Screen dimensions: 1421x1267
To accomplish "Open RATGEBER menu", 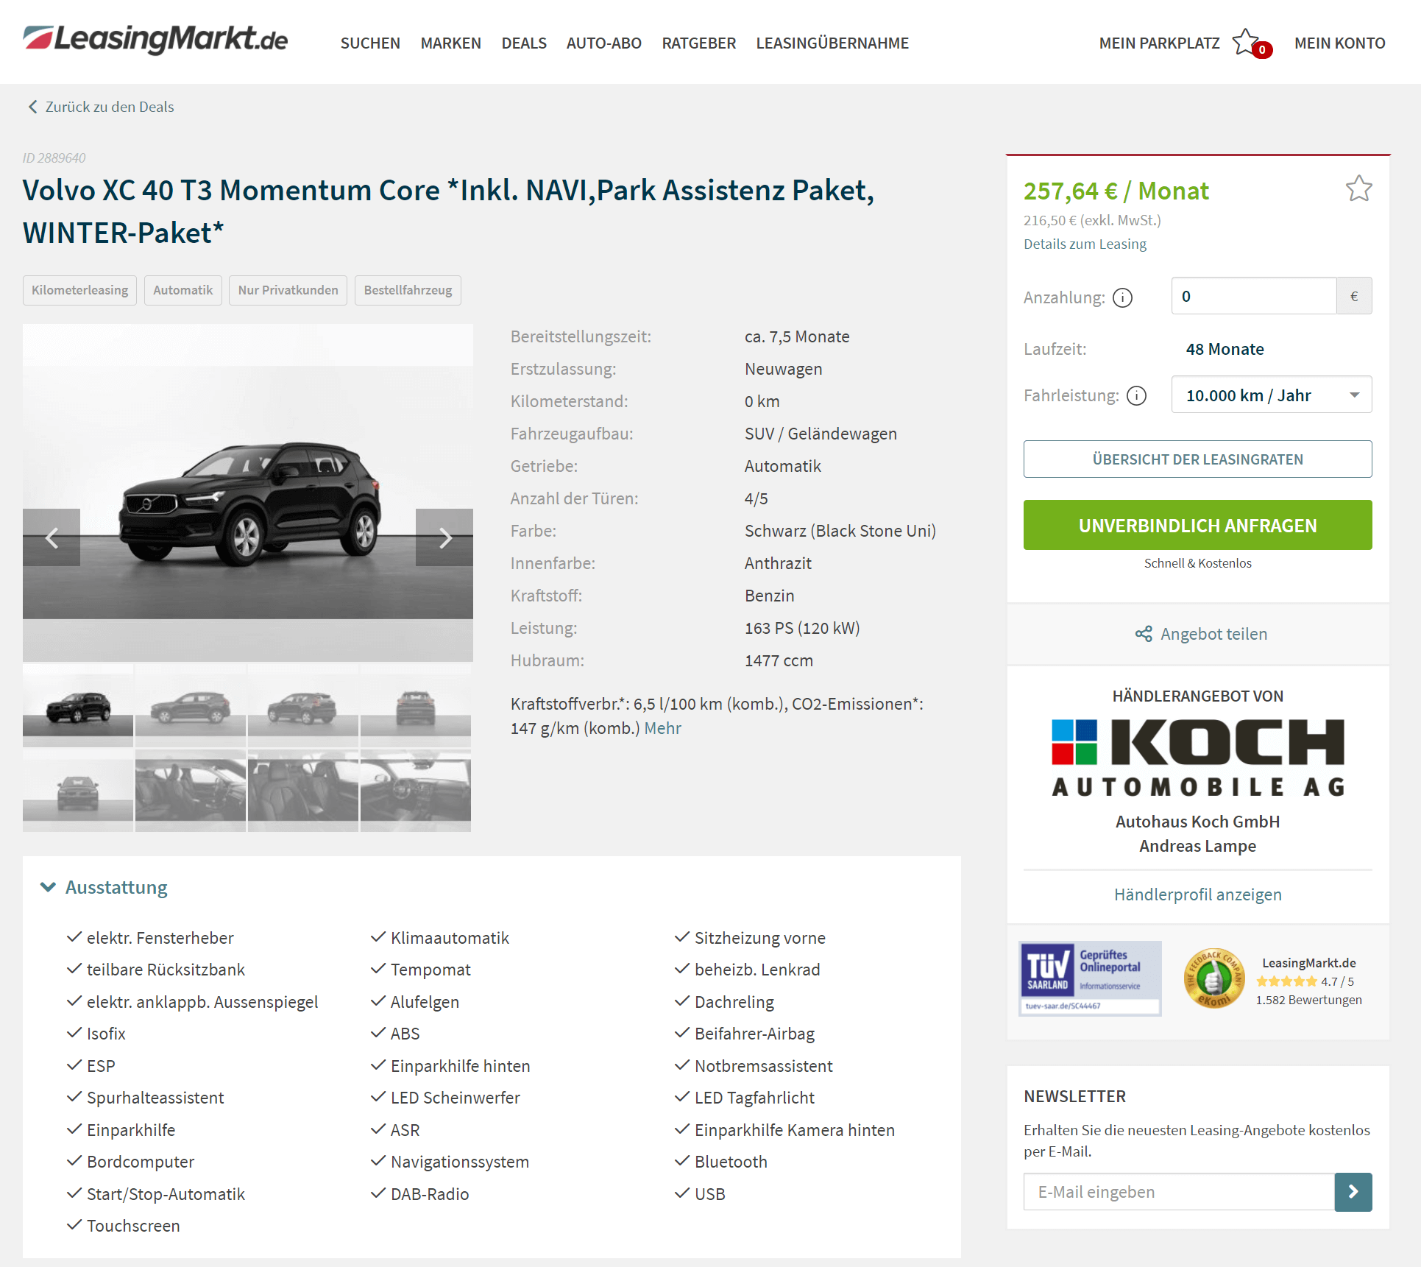I will coord(699,43).
